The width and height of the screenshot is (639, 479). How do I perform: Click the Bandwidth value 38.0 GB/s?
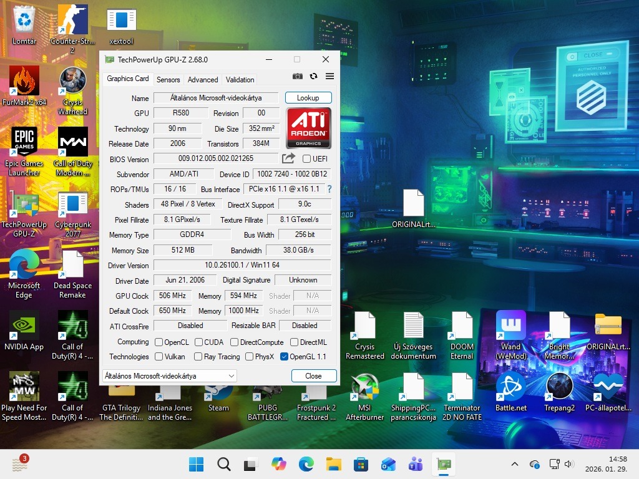298,250
